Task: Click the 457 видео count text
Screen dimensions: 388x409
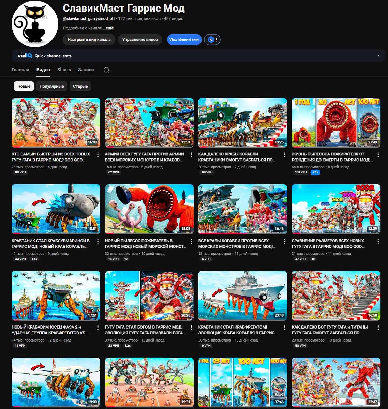Action: coord(174,19)
